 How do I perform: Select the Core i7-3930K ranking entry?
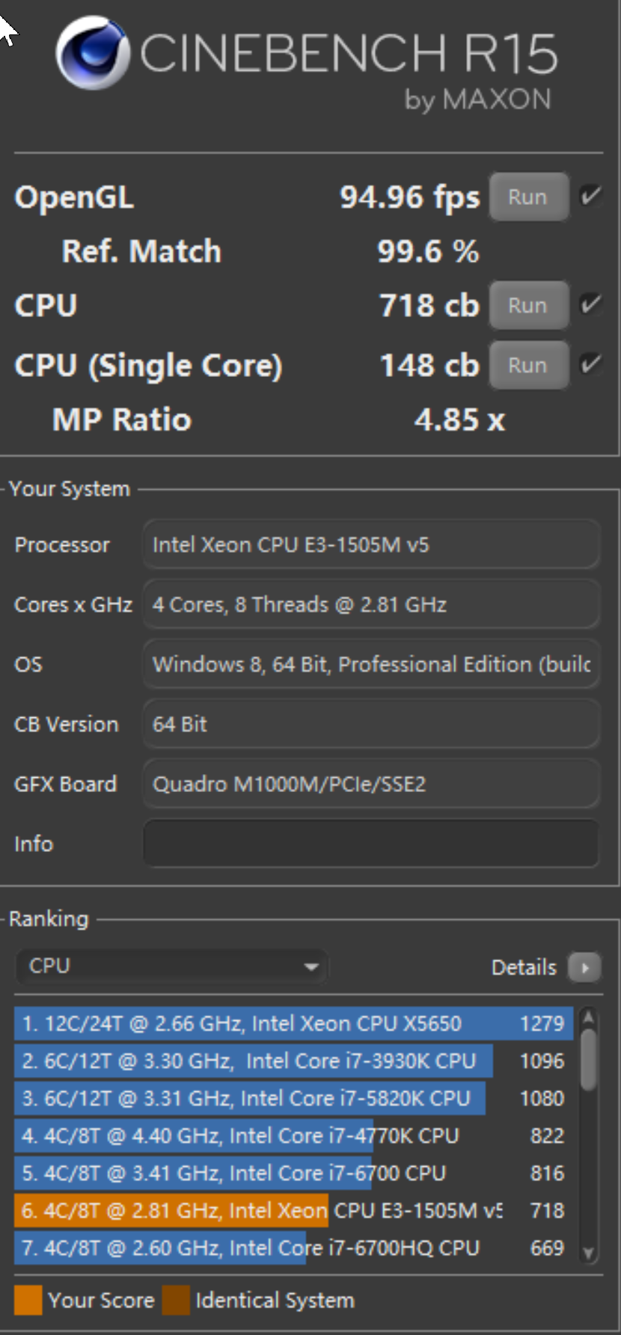click(294, 1061)
